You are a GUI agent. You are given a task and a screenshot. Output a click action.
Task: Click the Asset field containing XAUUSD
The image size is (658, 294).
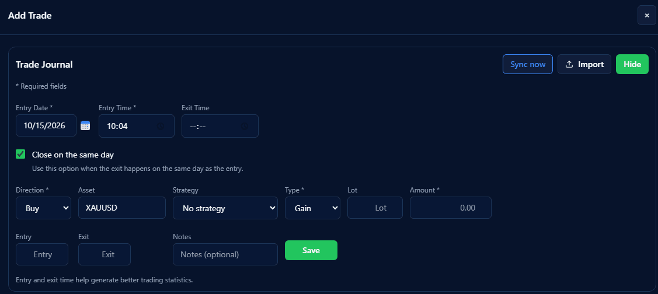[x=122, y=208]
